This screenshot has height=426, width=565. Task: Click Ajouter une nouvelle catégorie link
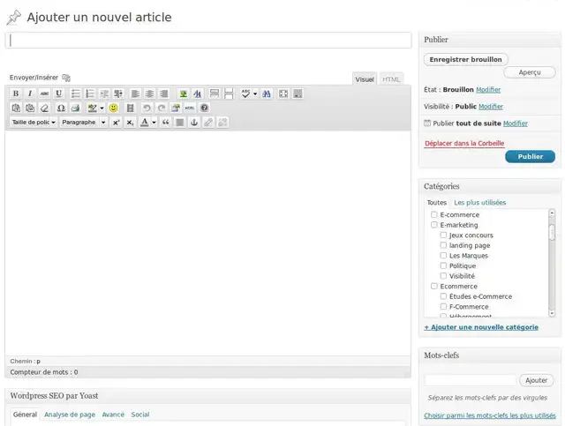(x=481, y=327)
